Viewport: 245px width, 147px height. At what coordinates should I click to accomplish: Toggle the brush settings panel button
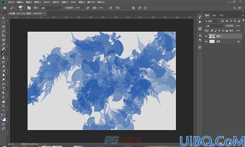pyautogui.click(x=29, y=8)
